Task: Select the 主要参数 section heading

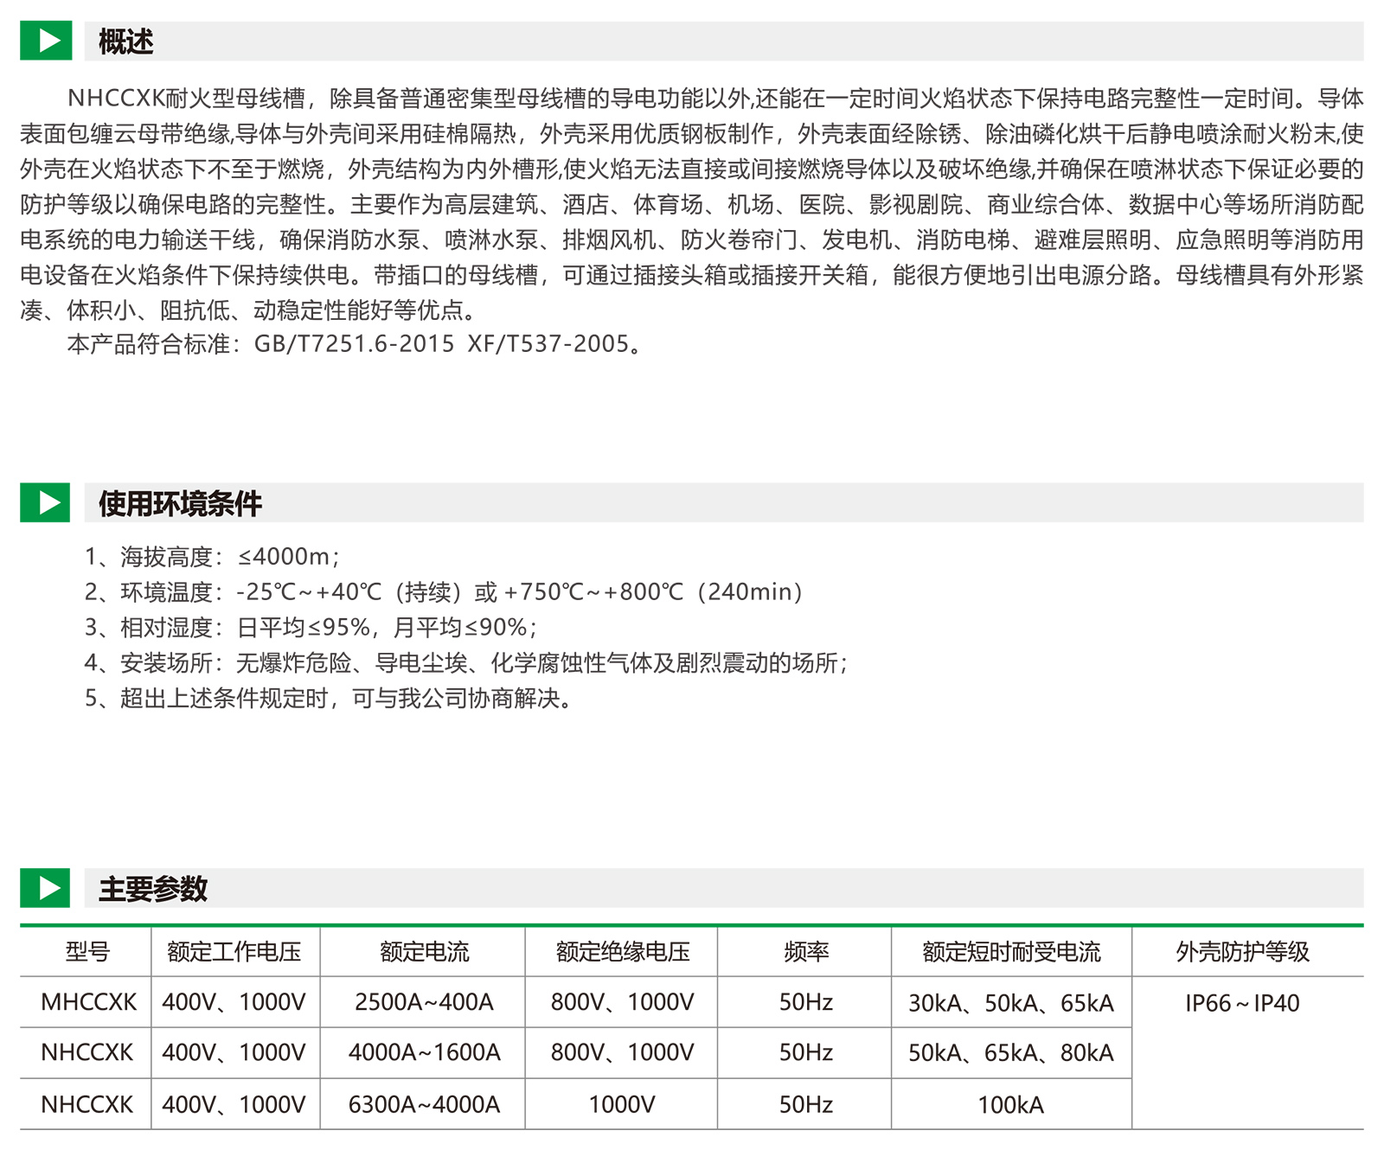Action: [153, 889]
